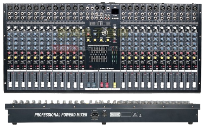Click channel 12 white fader
The image size is (207, 132).
[81, 85]
